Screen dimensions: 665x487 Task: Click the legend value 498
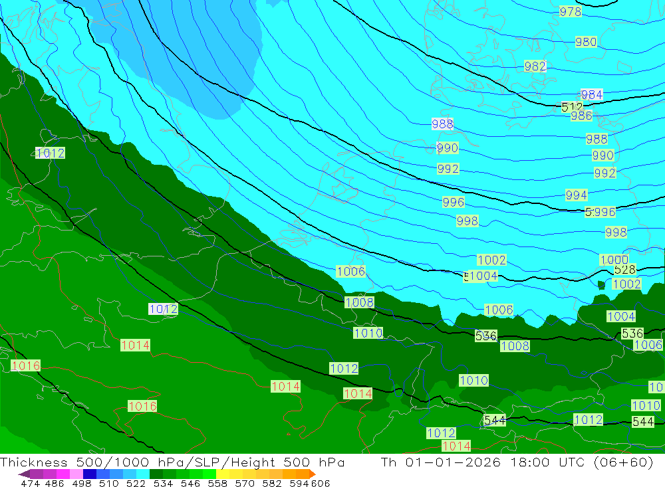coord(81,483)
